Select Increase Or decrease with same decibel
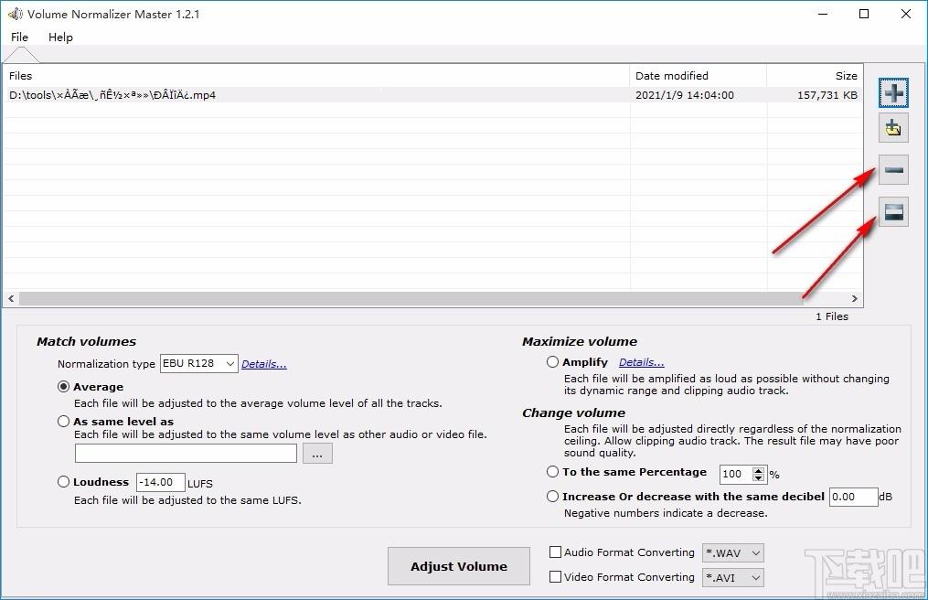 point(552,497)
